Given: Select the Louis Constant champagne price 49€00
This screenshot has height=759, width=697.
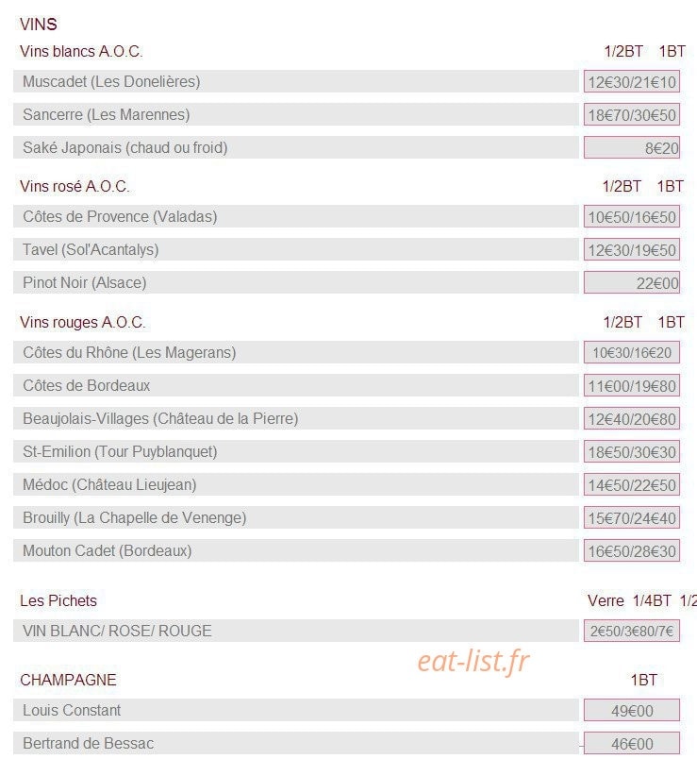Looking at the screenshot, I should tap(631, 711).
